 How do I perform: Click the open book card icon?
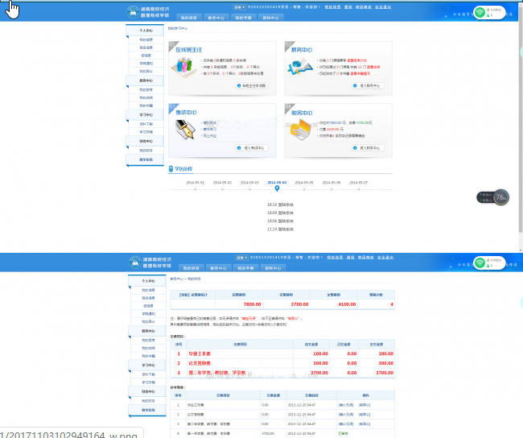pos(300,67)
